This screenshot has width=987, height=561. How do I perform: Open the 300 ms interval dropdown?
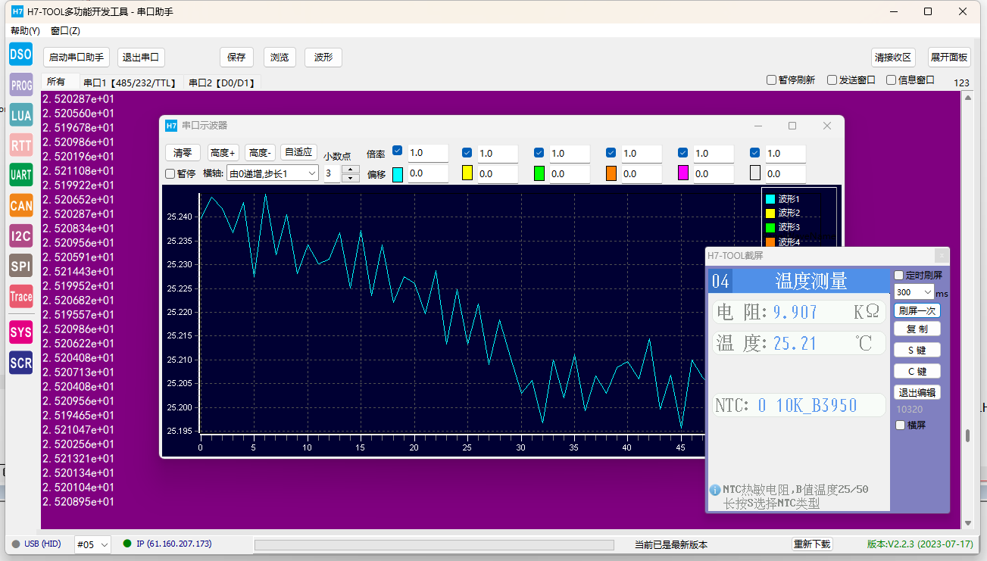[914, 292]
